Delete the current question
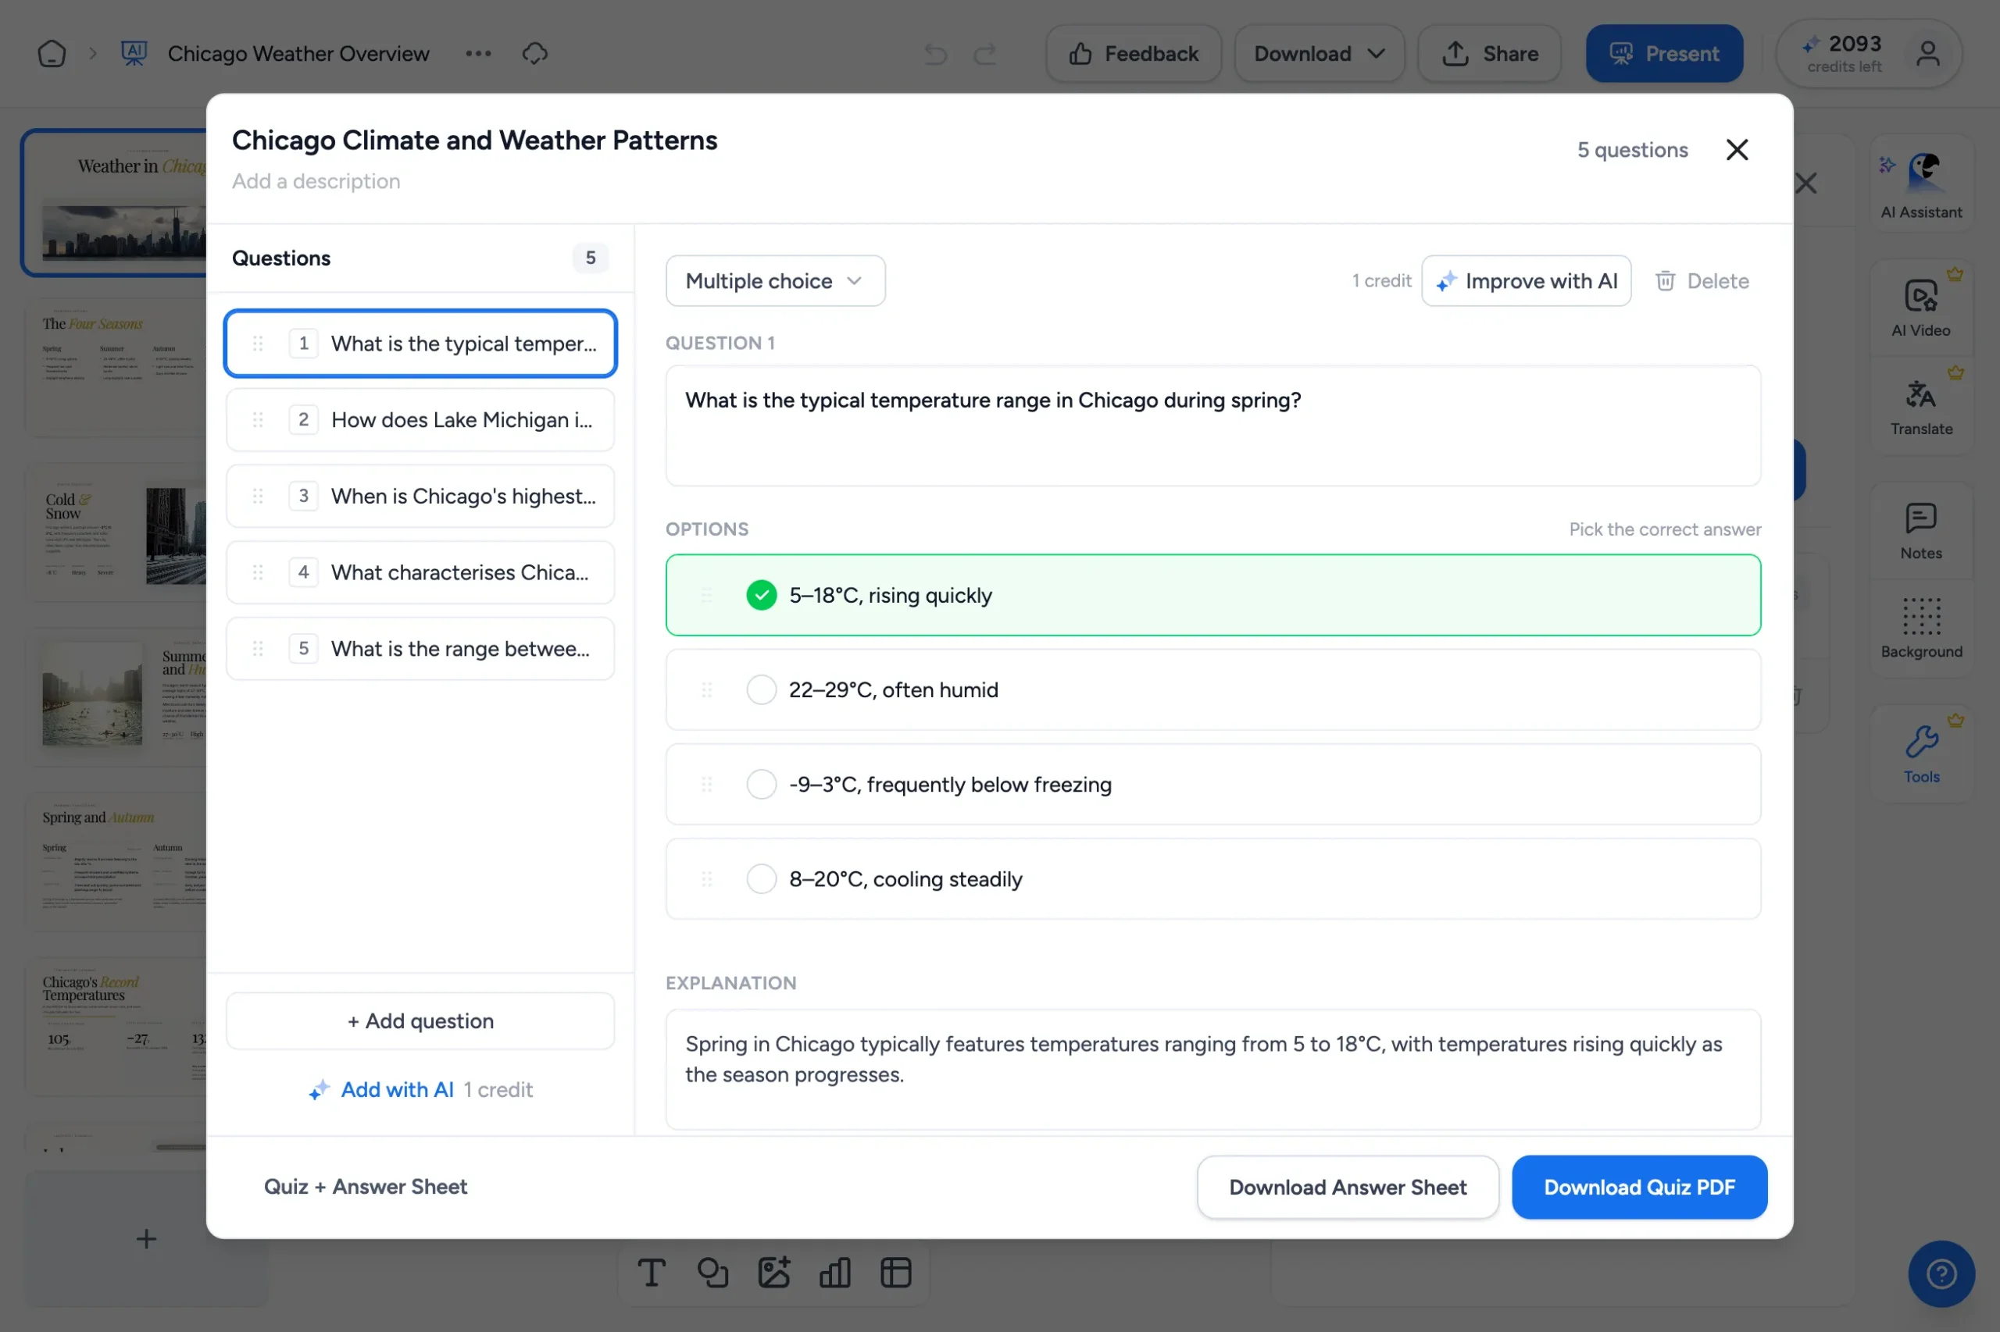2000x1332 pixels. [1702, 281]
